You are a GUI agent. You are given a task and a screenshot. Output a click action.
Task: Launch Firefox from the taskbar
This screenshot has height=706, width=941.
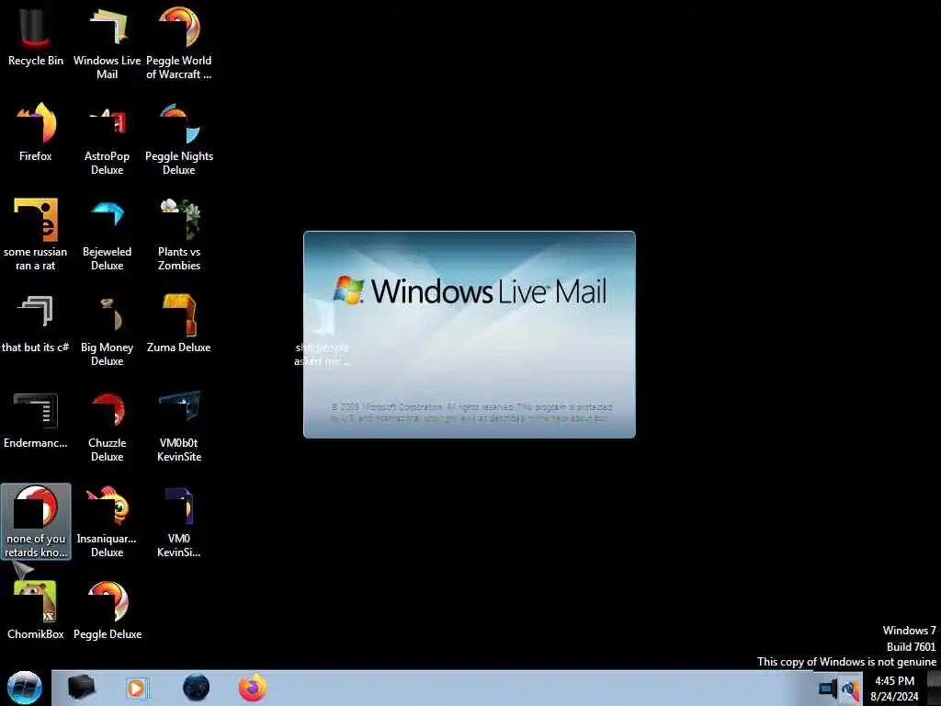coord(253,688)
